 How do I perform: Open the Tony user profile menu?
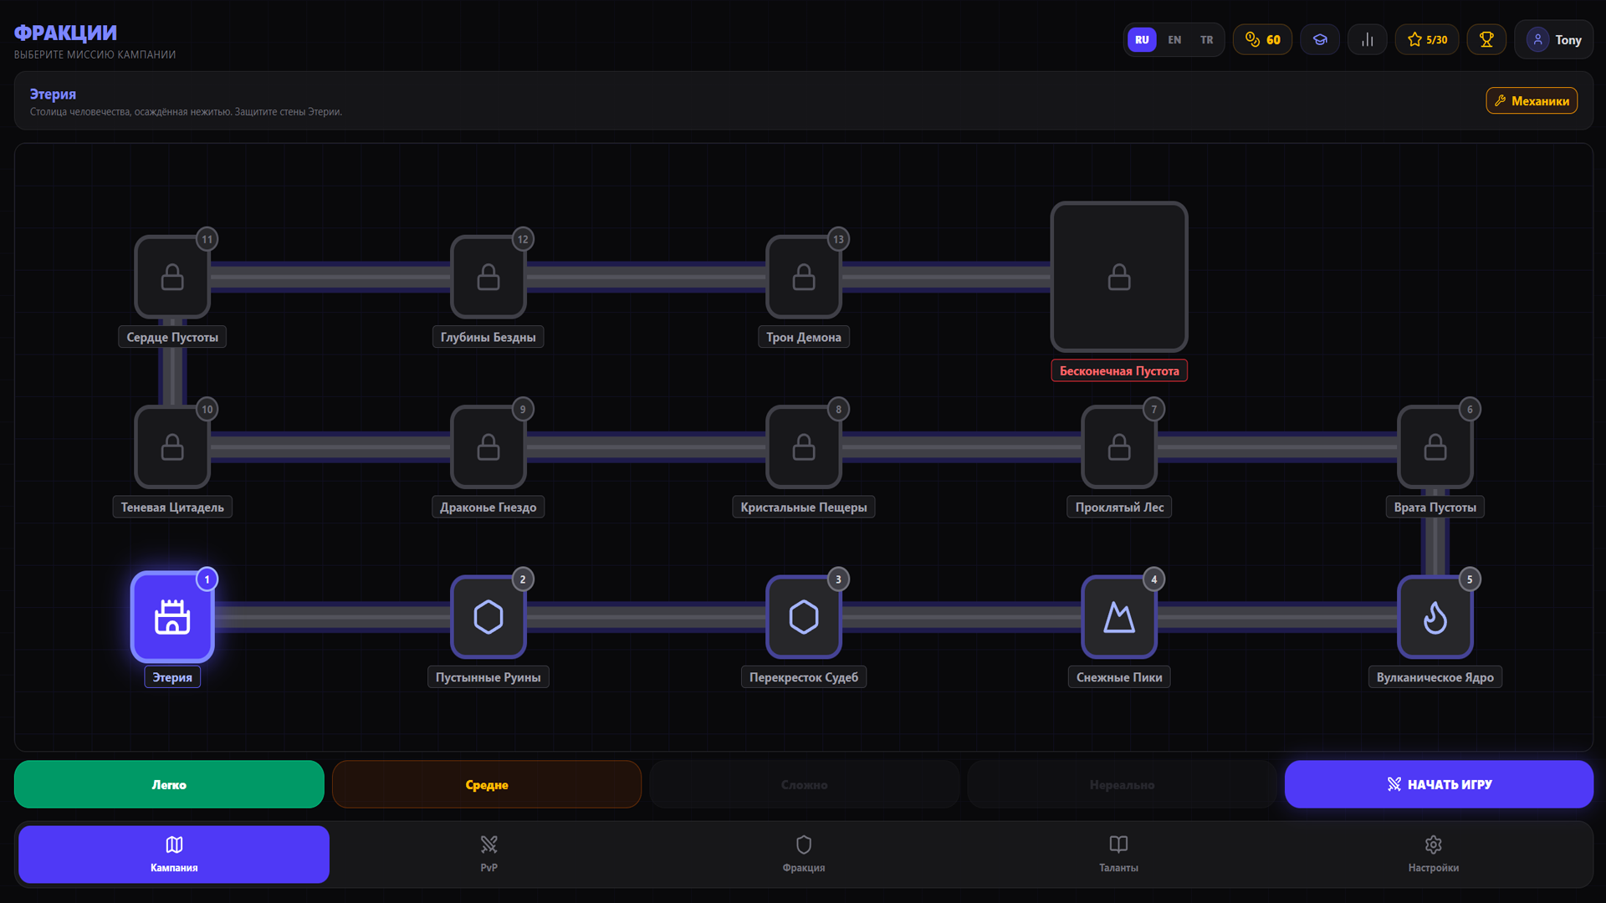tap(1554, 39)
